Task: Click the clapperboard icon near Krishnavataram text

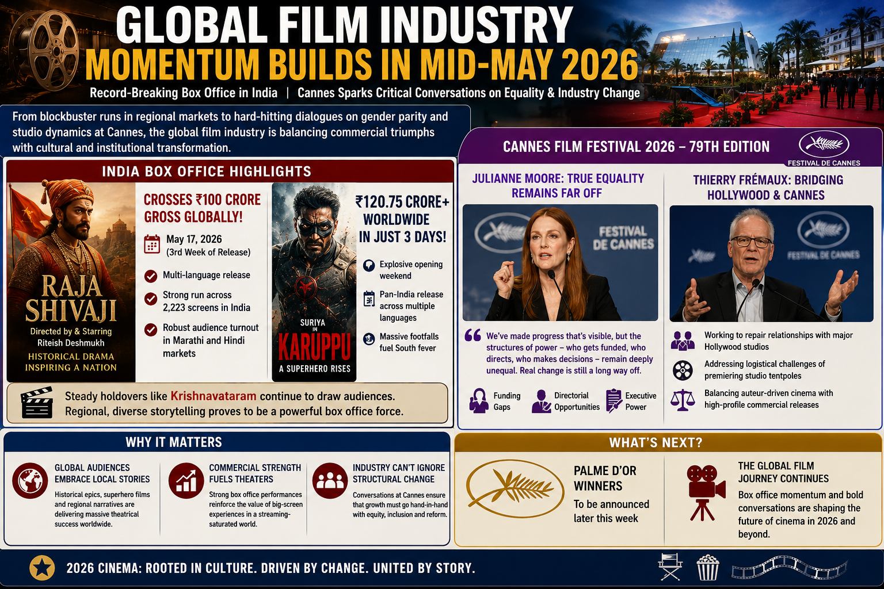Action: [37, 403]
